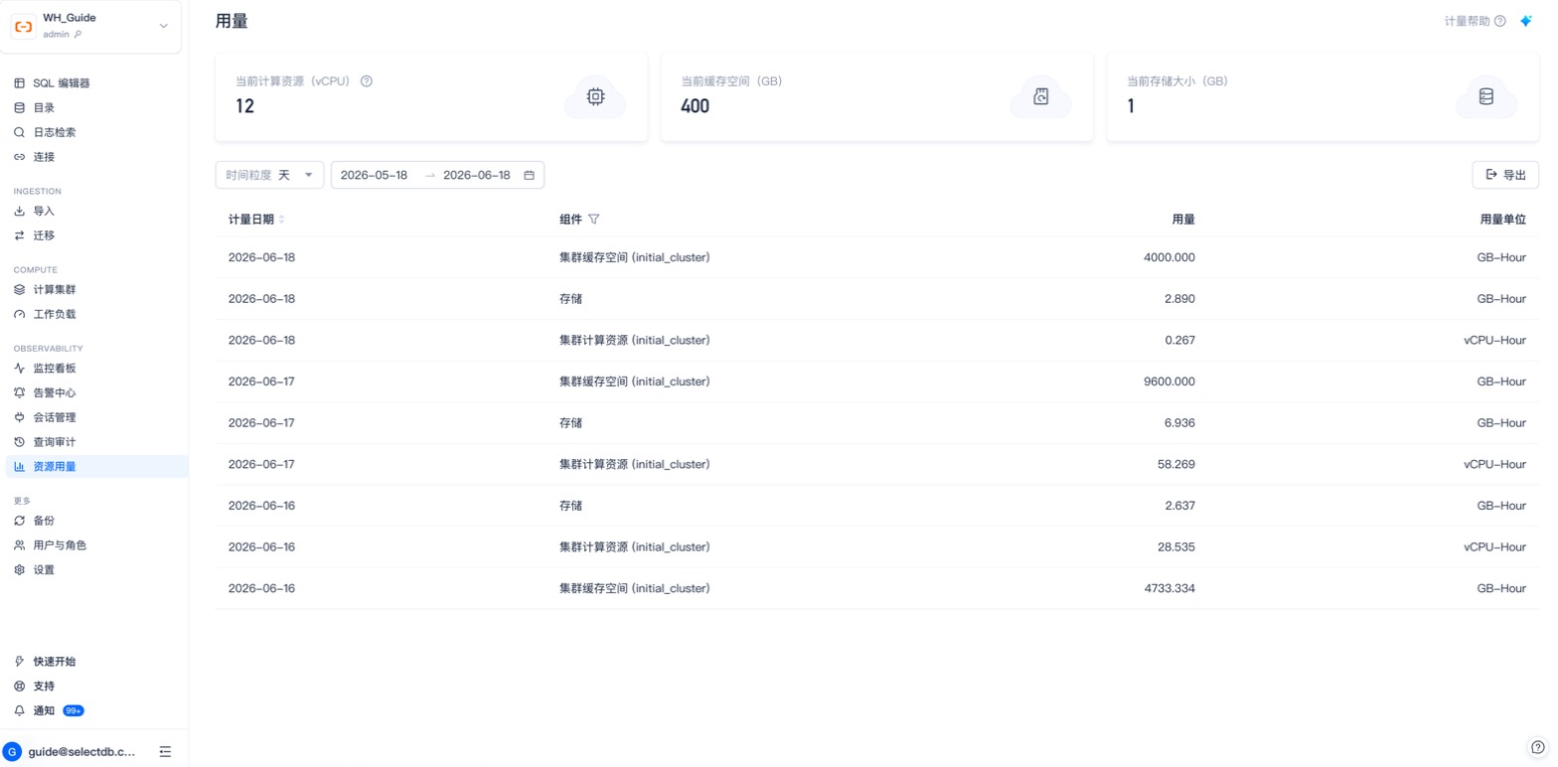
Task: Click the 工作负载 gauge icon
Action: 19,314
